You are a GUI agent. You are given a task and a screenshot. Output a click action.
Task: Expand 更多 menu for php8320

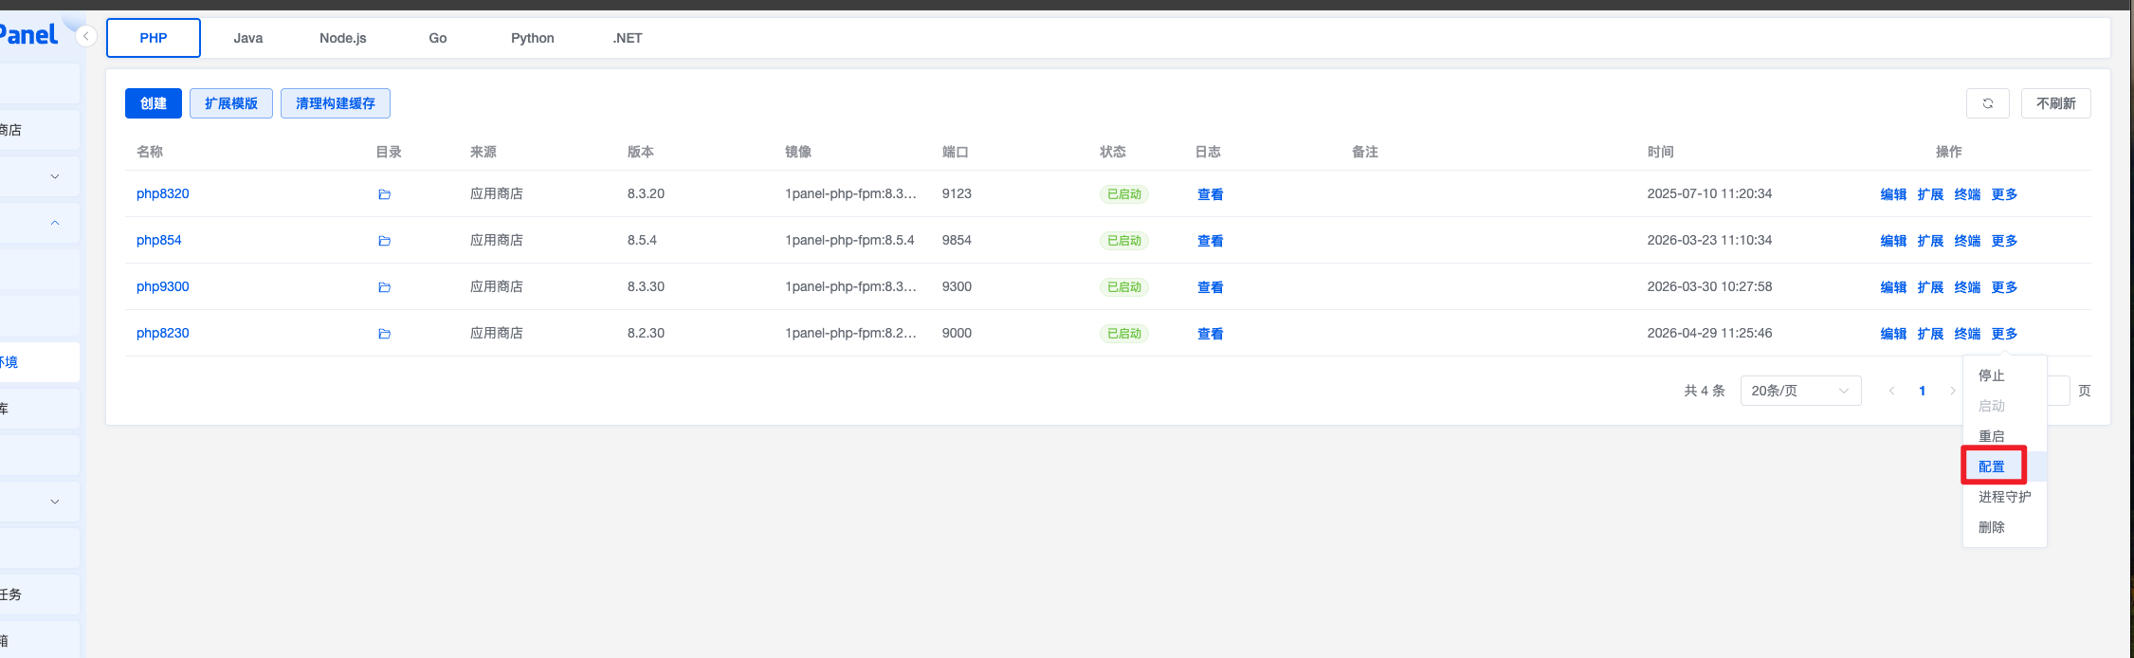[2004, 194]
